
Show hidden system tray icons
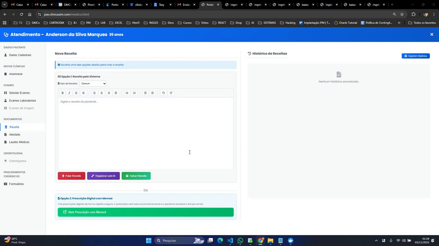[376, 241]
